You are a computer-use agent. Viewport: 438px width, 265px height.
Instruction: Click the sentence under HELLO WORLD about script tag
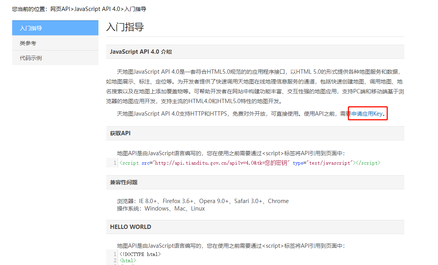(x=231, y=246)
